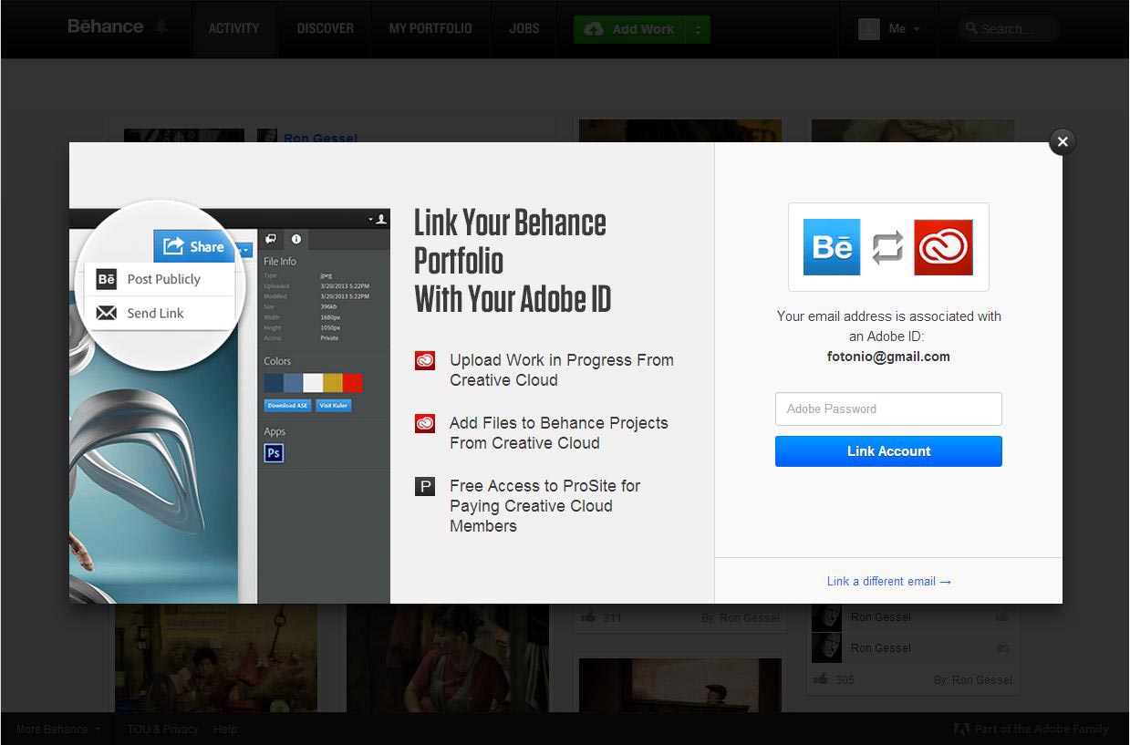Close the Link Account dialog
The width and height of the screenshot is (1130, 745).
click(x=1063, y=142)
